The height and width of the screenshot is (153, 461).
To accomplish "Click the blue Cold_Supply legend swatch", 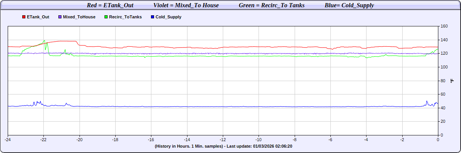I will click(x=153, y=17).
